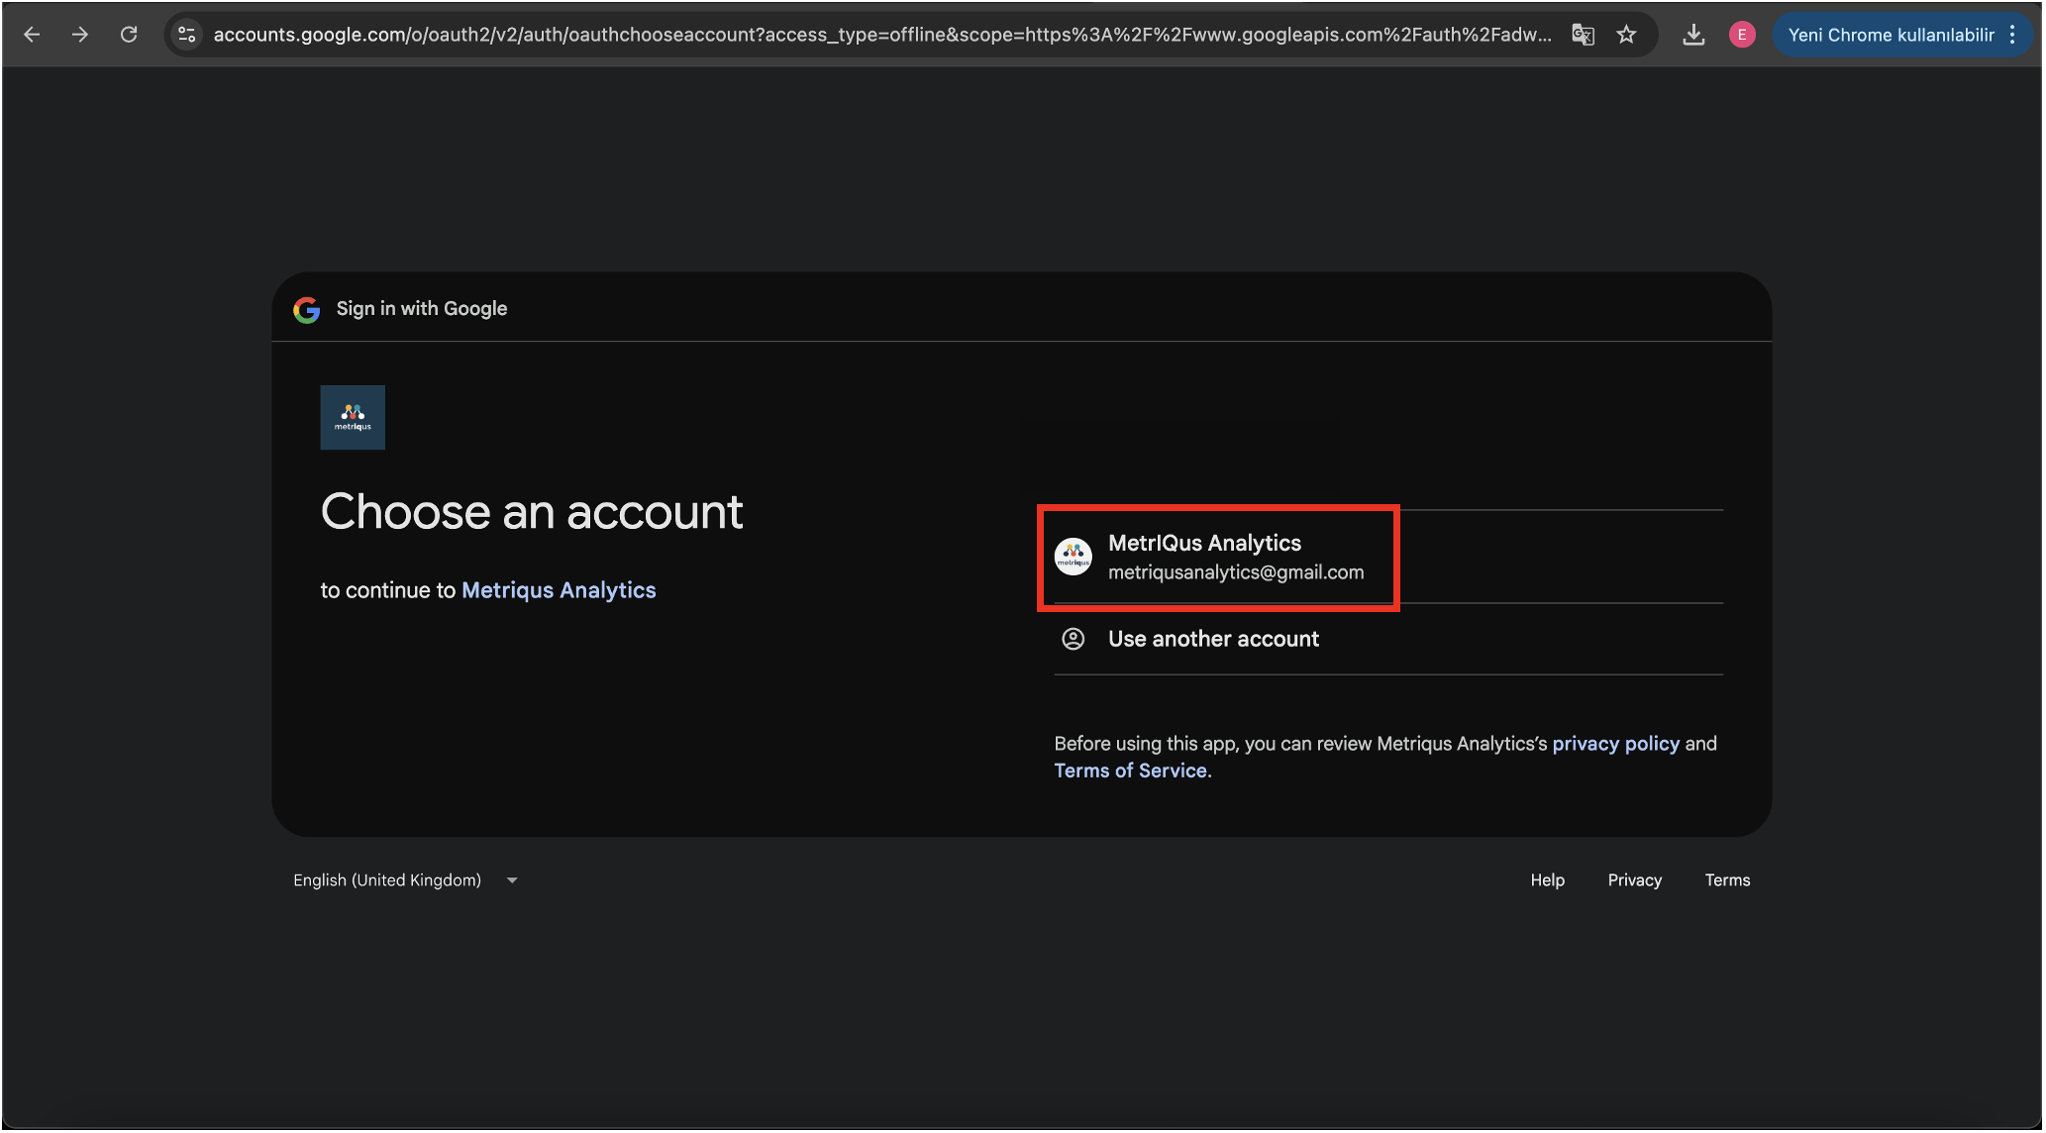
Task: Click the Terms footer link
Action: [1727, 880]
